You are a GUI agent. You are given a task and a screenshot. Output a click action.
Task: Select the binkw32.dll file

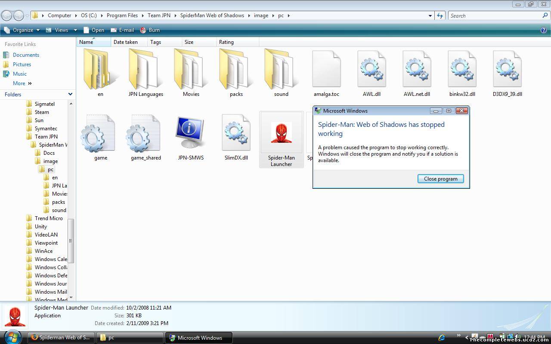tap(462, 69)
